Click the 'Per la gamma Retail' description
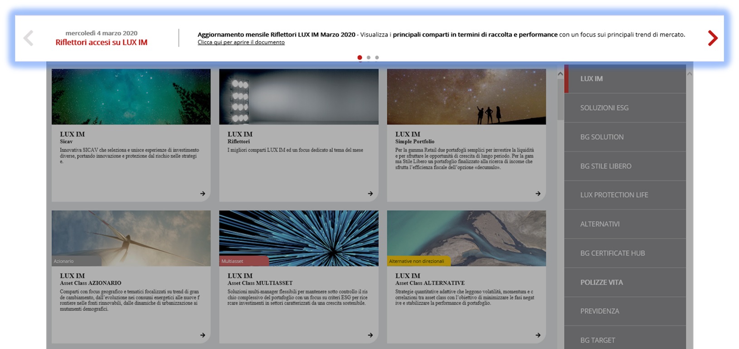 [x=465, y=159]
